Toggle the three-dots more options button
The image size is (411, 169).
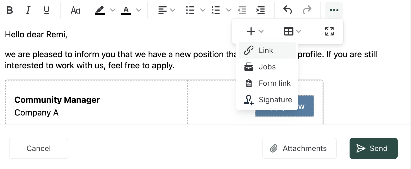pyautogui.click(x=334, y=10)
